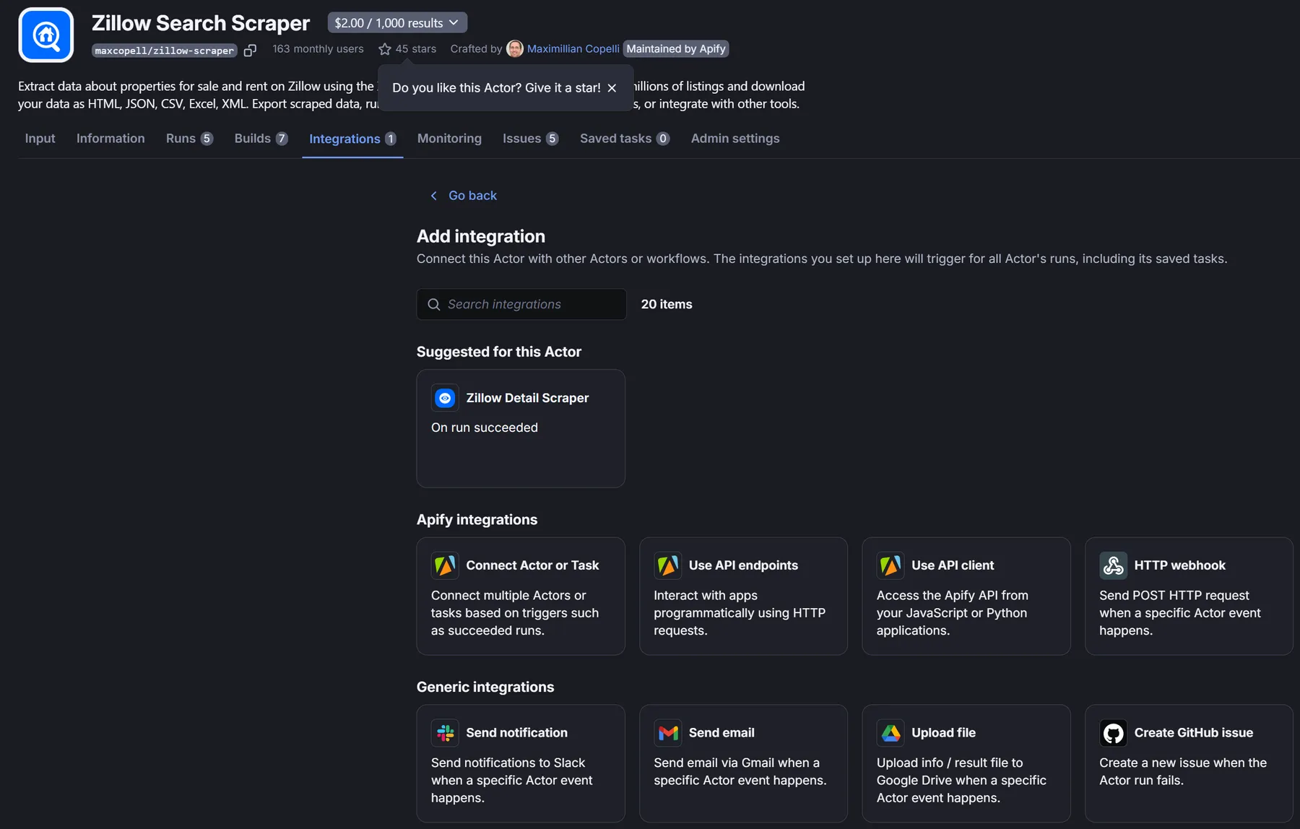Click the Go back chevron arrow
The image size is (1300, 829).
(434, 196)
